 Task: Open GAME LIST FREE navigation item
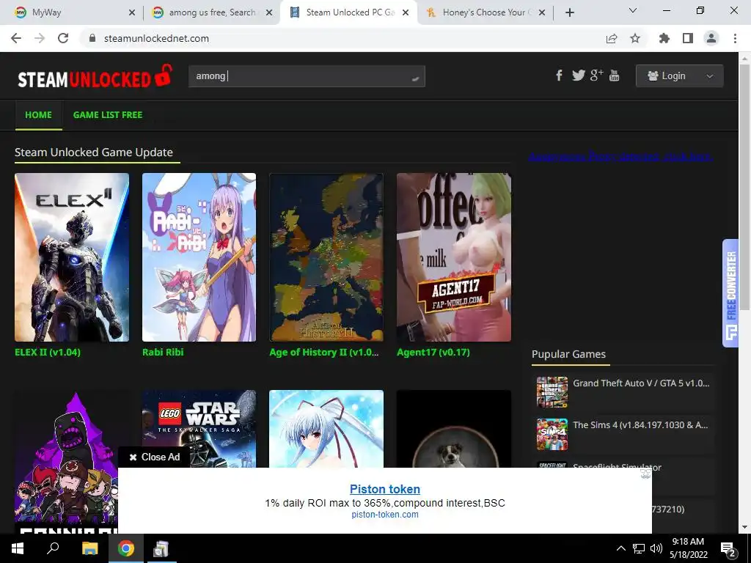pyautogui.click(x=108, y=115)
